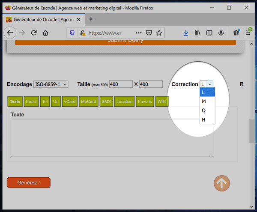Switch to the vCard tab
This screenshot has height=212, width=257.
tap(69, 102)
